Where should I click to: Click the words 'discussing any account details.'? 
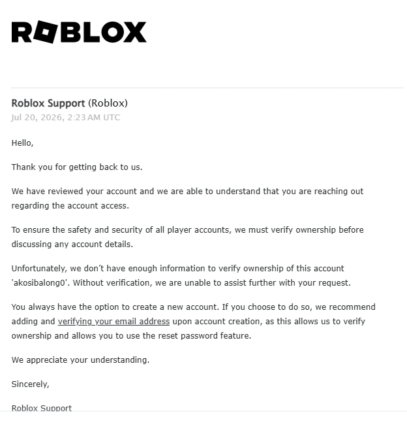pyautogui.click(x=72, y=244)
